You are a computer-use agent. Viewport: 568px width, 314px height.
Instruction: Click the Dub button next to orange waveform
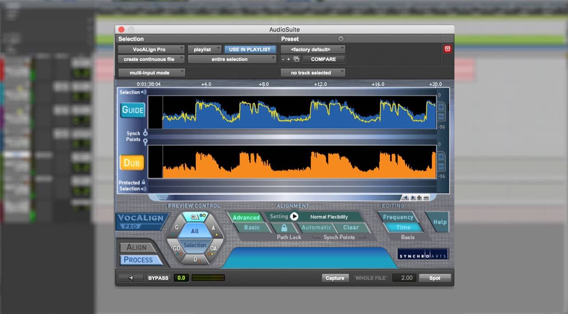click(x=131, y=163)
